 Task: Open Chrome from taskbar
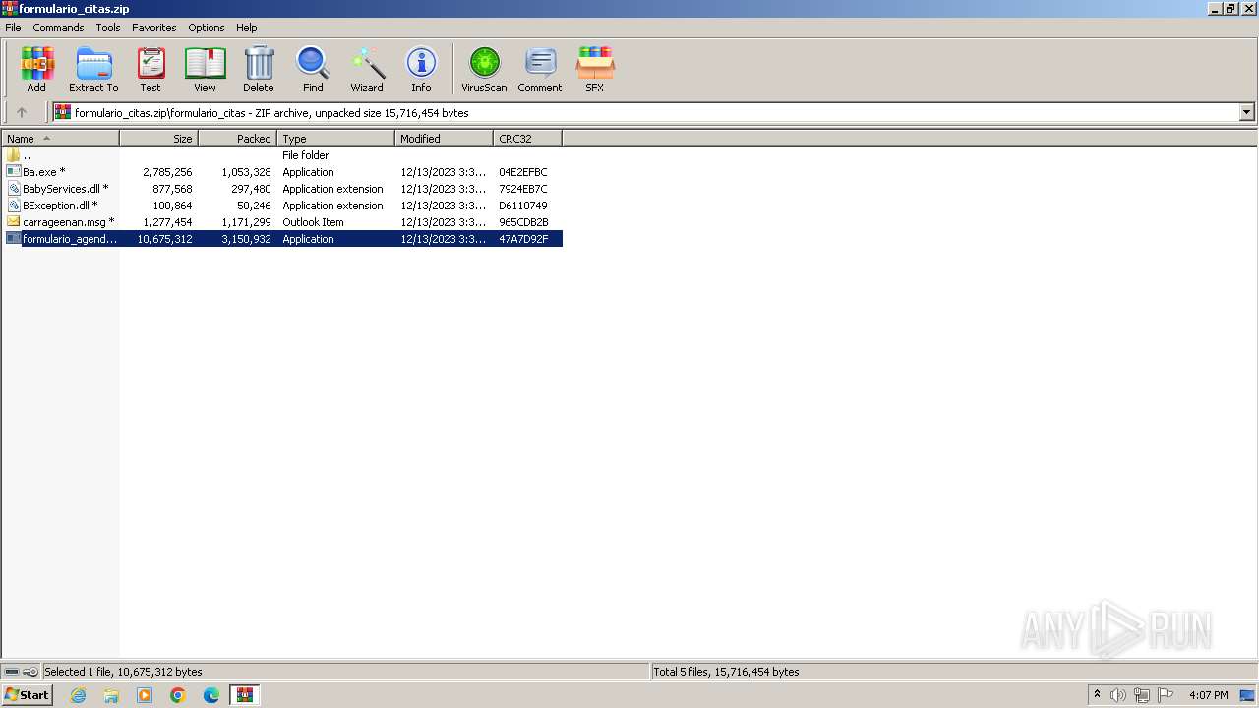178,695
